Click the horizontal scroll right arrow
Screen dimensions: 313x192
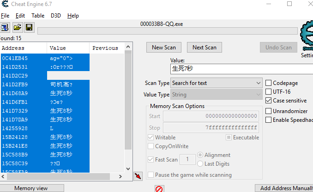coord(120,176)
